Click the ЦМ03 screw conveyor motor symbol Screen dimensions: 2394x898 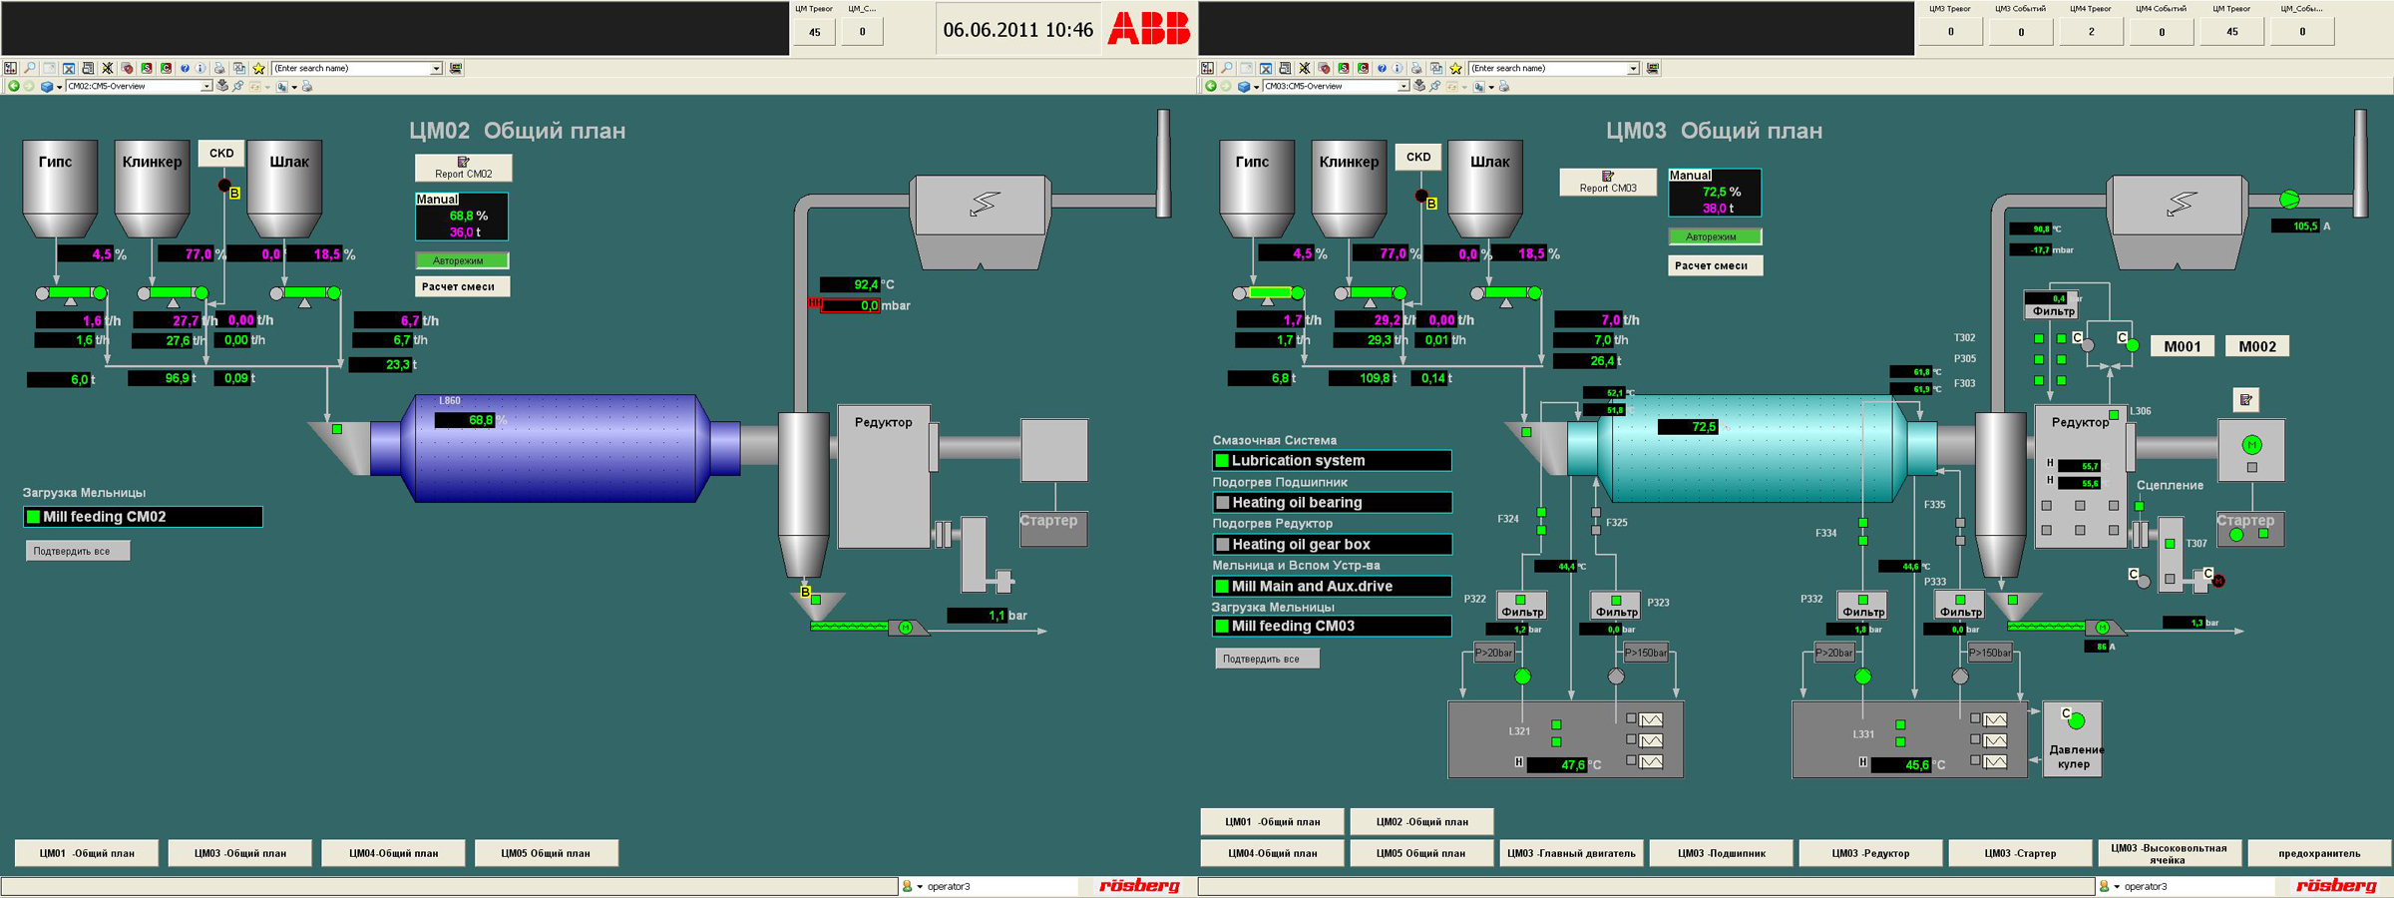[2102, 628]
